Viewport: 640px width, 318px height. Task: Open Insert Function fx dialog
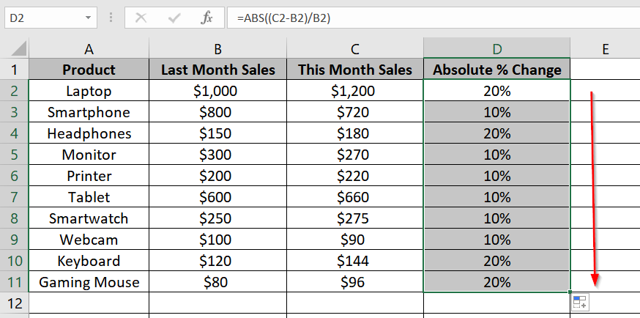click(207, 18)
